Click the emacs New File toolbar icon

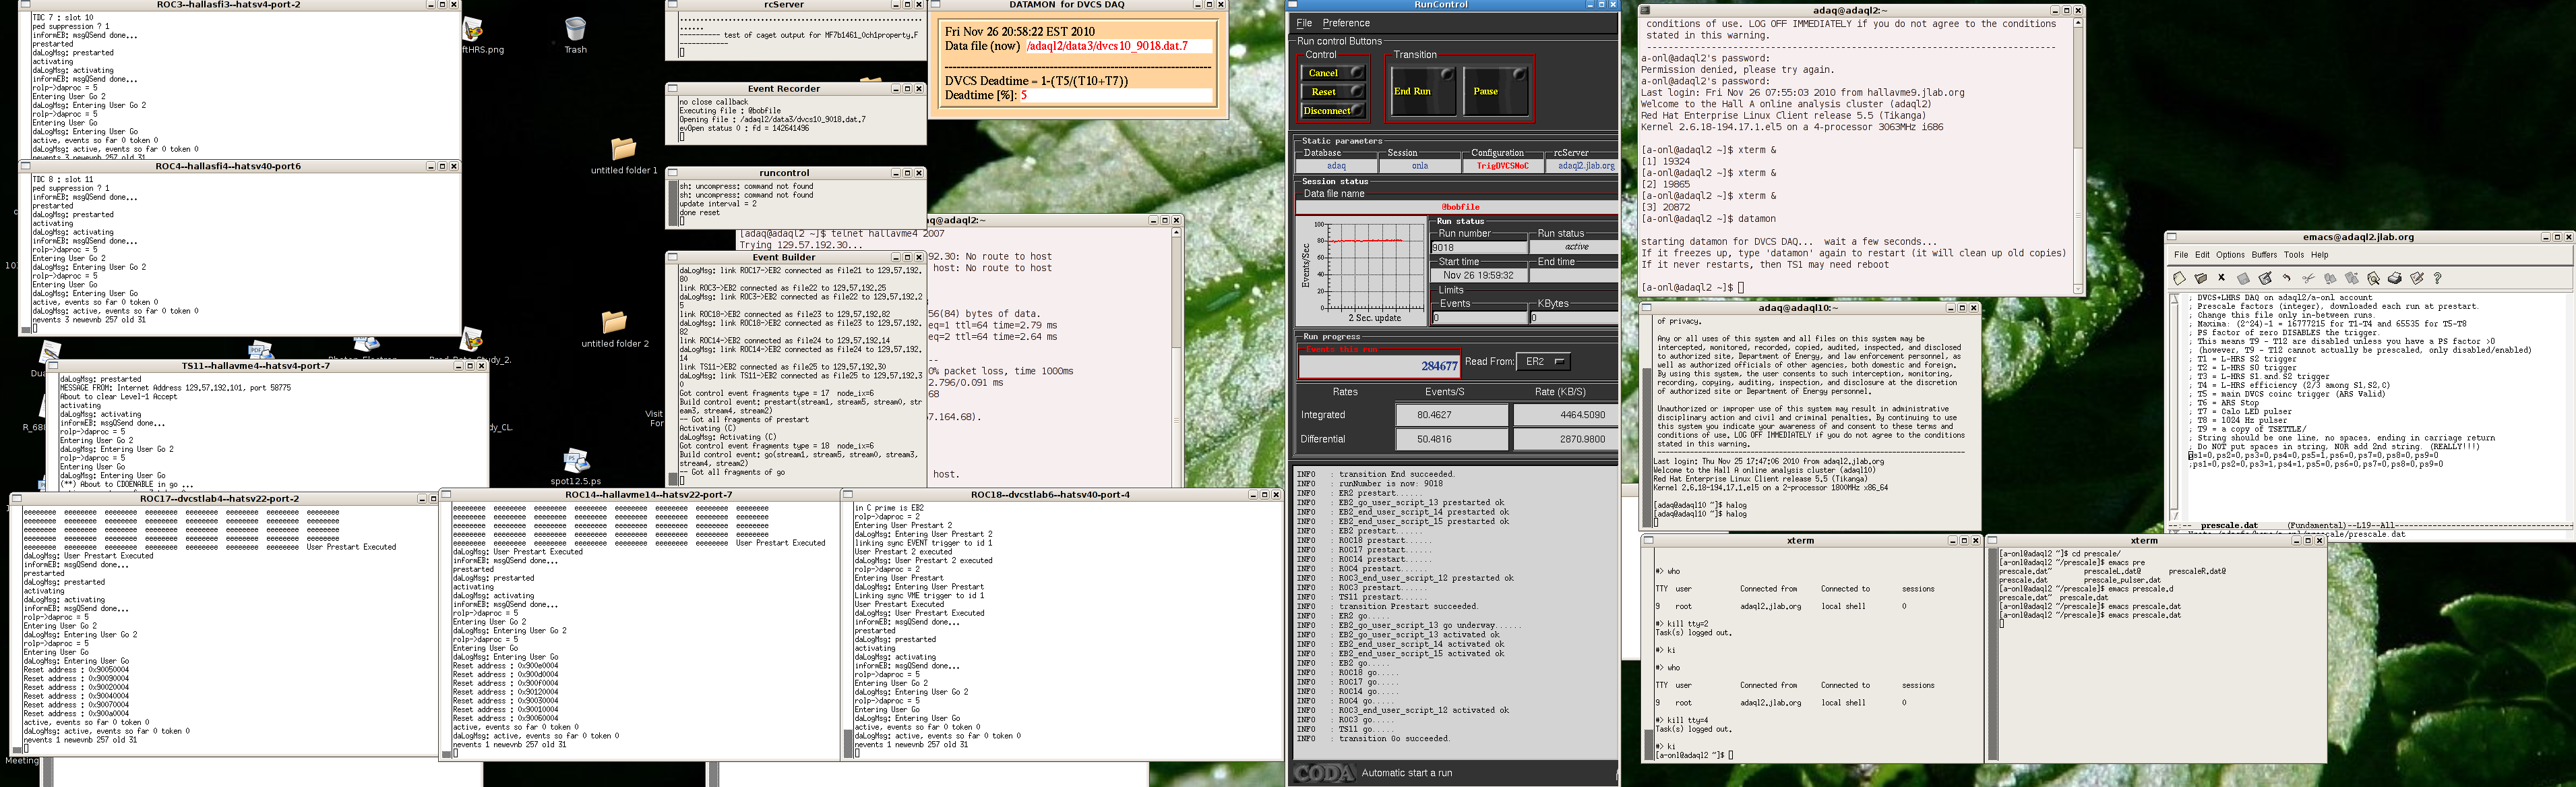point(2180,278)
